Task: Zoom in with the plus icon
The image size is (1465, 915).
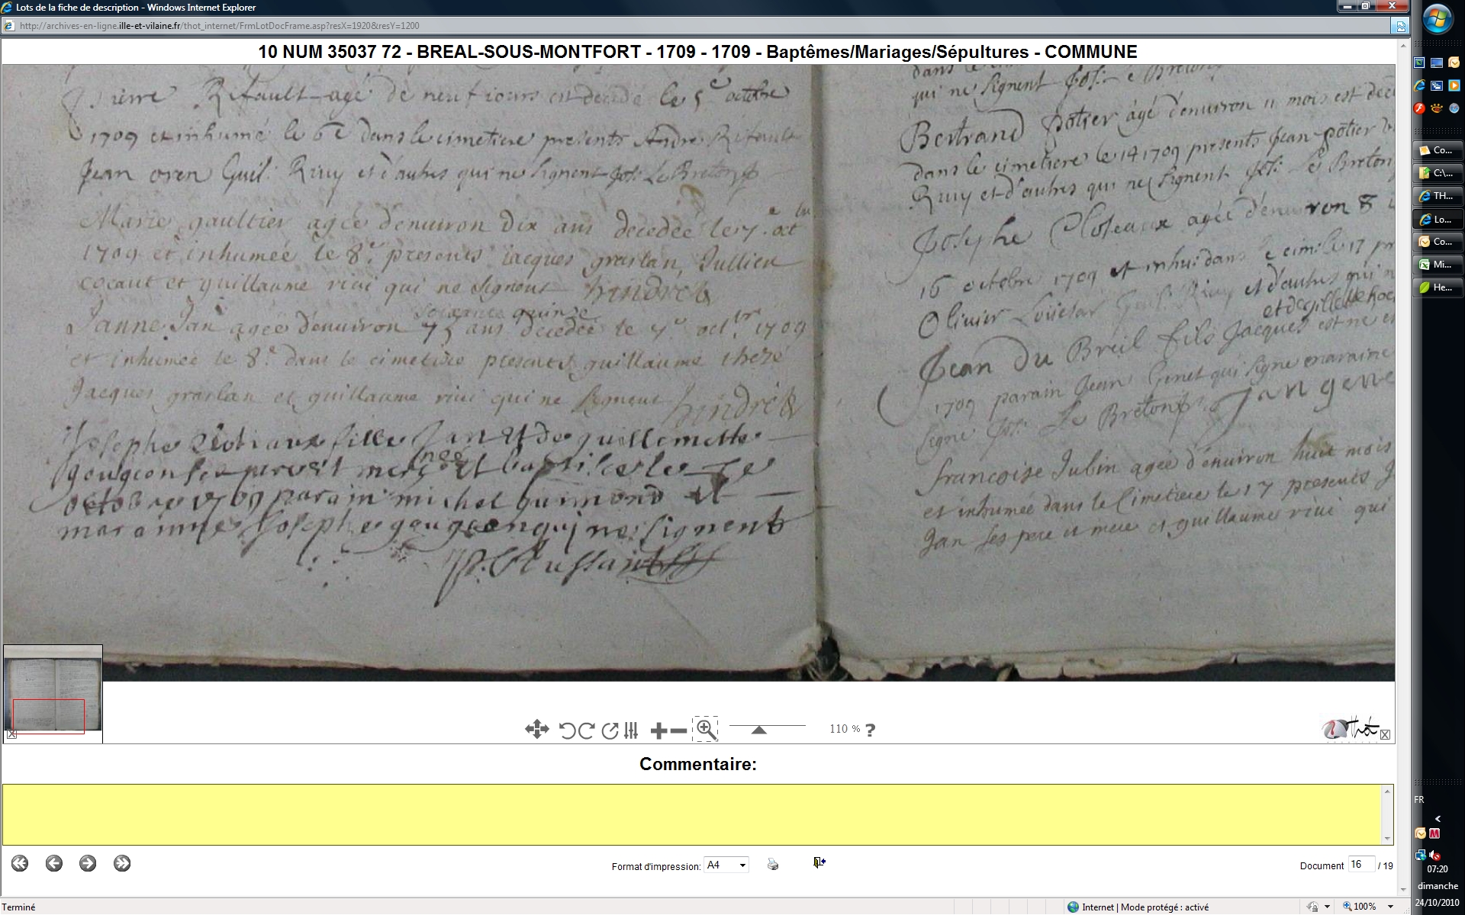Action: [658, 730]
